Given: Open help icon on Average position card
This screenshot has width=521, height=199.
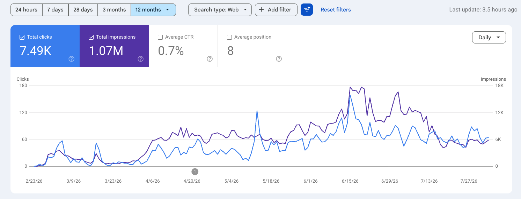Looking at the screenshot, I should [x=279, y=59].
